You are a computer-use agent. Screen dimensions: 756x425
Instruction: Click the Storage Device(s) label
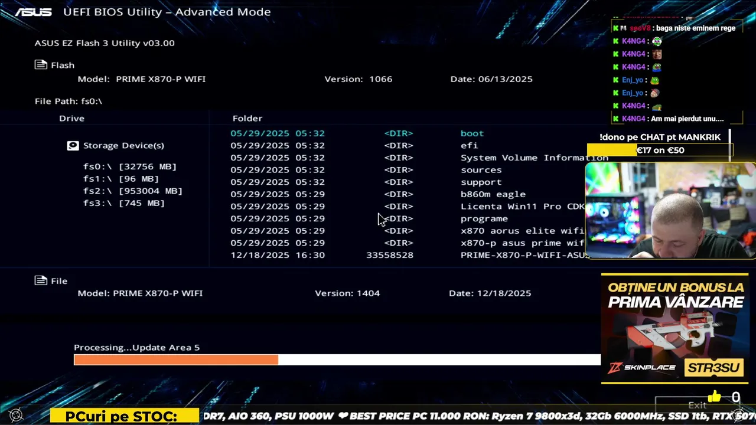pos(123,145)
